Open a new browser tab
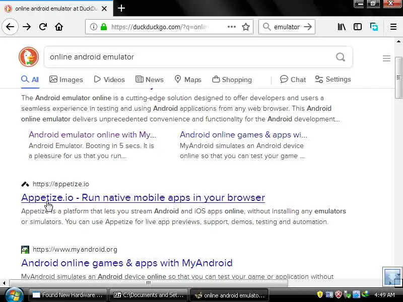Viewport: 403px width, 302px height. (121, 8)
